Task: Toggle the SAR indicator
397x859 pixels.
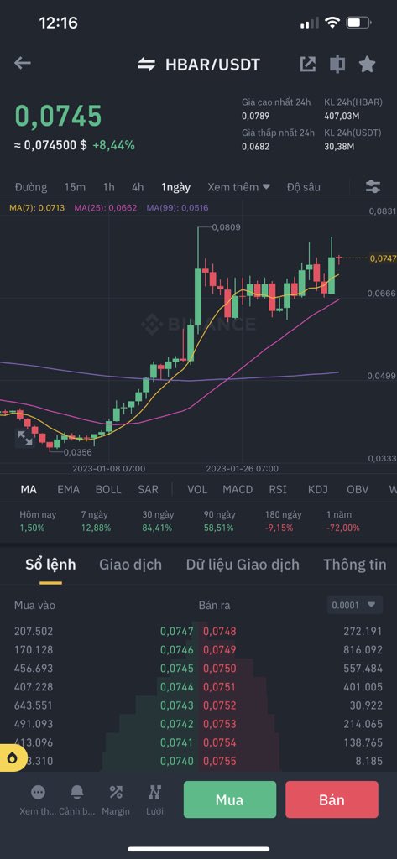Action: [x=148, y=489]
